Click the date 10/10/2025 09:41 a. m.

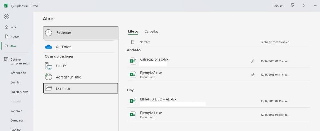pyautogui.click(x=274, y=75)
